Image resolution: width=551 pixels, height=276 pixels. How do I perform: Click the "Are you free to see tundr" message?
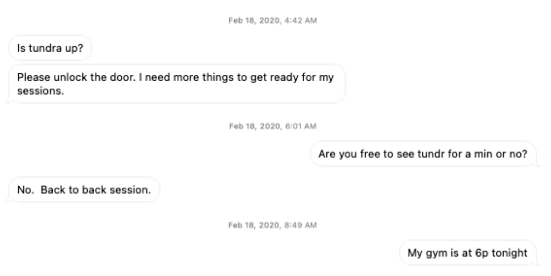coord(423,155)
